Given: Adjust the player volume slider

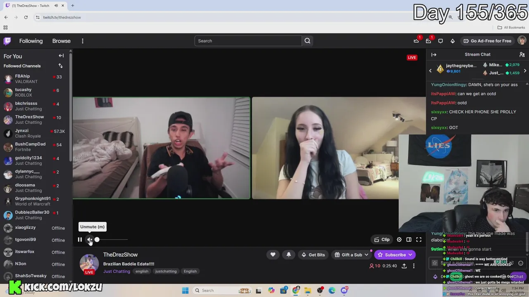Looking at the screenshot, I should (112, 240).
